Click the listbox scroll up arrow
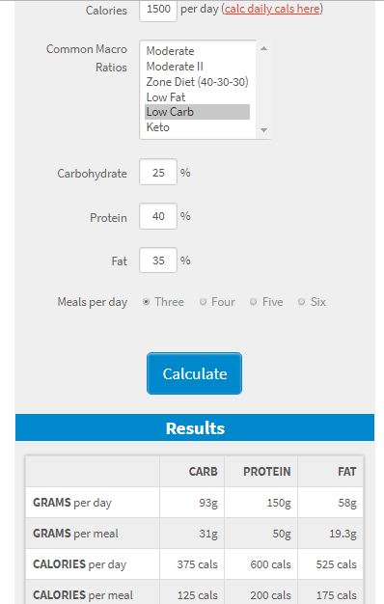The height and width of the screenshot is (604, 384). coord(263,48)
